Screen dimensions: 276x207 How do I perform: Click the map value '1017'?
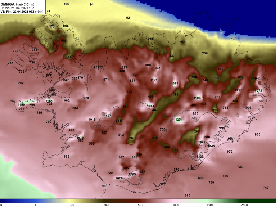238,90
